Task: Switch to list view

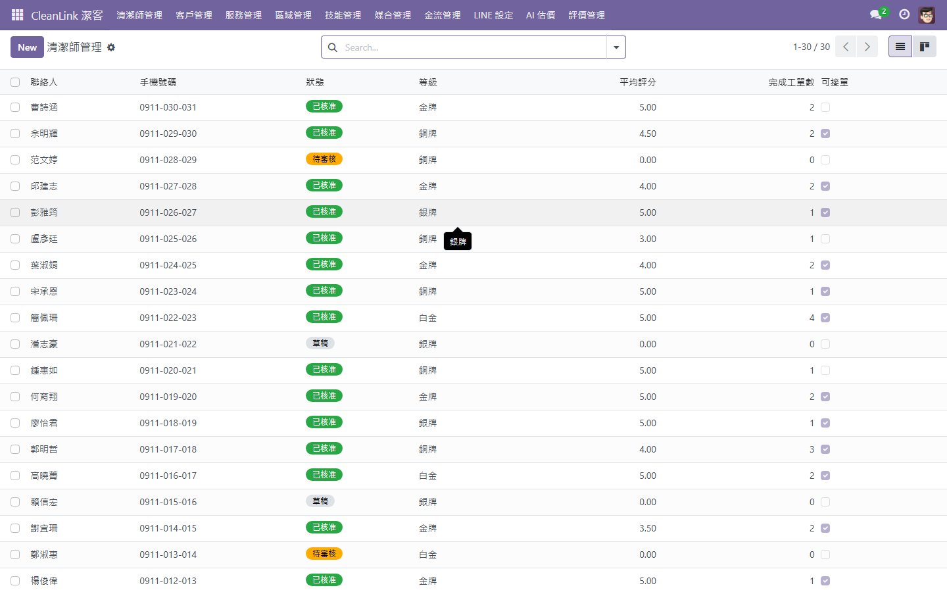Action: point(900,47)
